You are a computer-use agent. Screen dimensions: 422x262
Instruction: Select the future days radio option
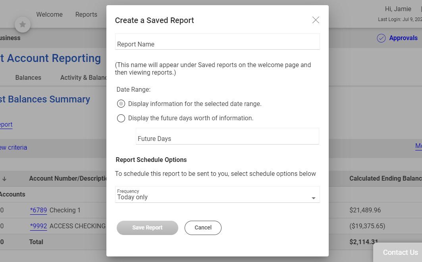pyautogui.click(x=121, y=118)
